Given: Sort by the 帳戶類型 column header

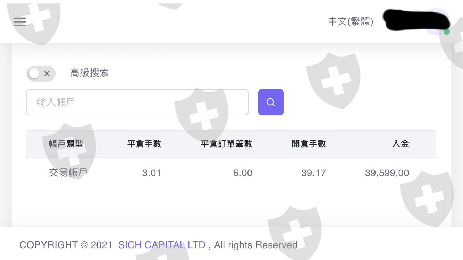Looking at the screenshot, I should pyautogui.click(x=66, y=144).
